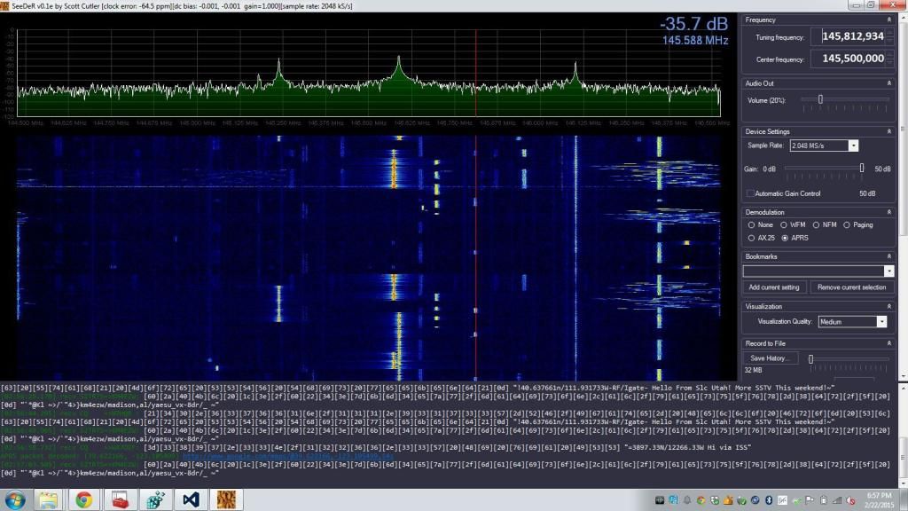This screenshot has height=511, width=908.
Task: Click the Gain slider handle
Action: click(862, 168)
